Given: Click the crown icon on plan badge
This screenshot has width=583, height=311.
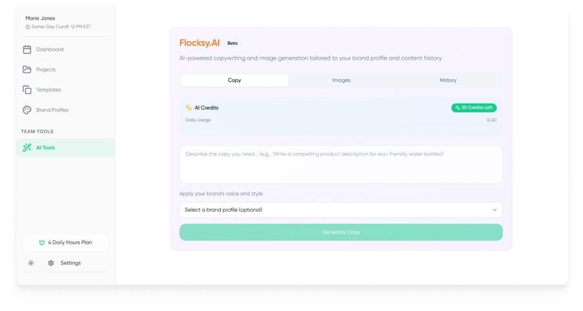Looking at the screenshot, I should tap(41, 242).
